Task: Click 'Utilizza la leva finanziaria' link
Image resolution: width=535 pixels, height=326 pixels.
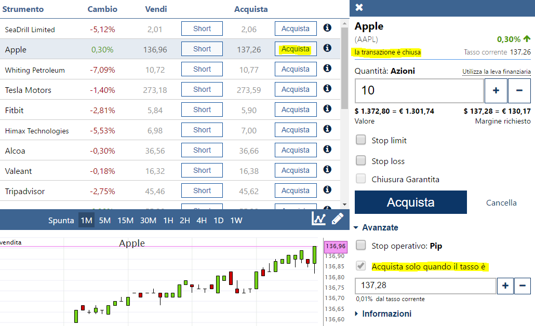Action: click(x=497, y=72)
